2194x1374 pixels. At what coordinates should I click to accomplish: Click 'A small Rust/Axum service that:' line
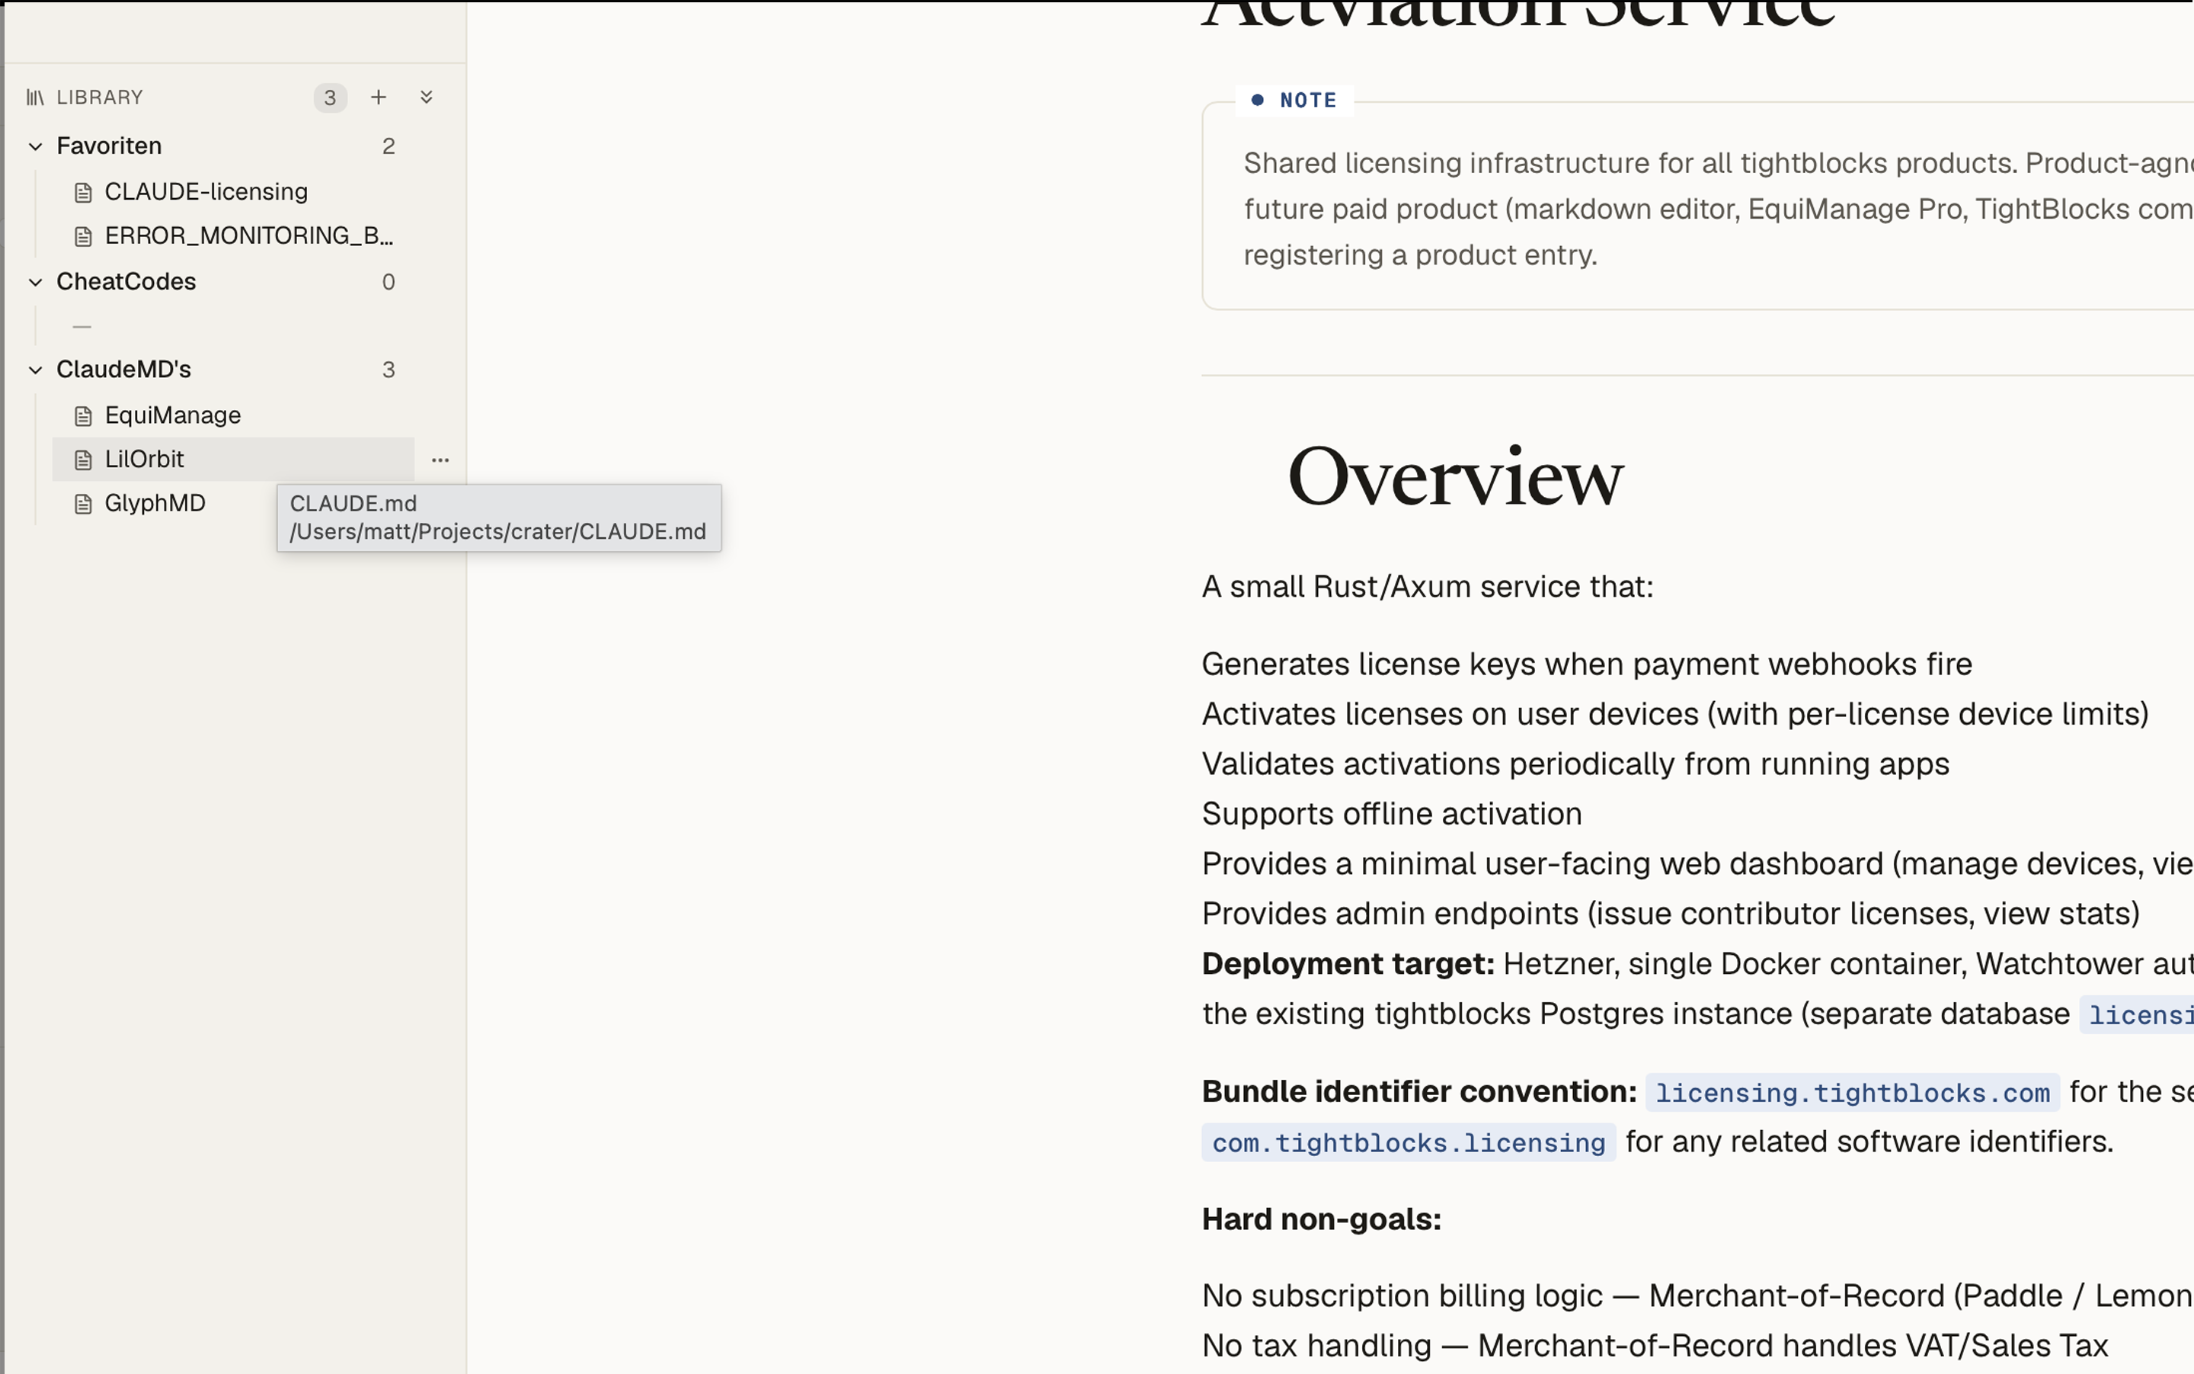pyautogui.click(x=1428, y=587)
